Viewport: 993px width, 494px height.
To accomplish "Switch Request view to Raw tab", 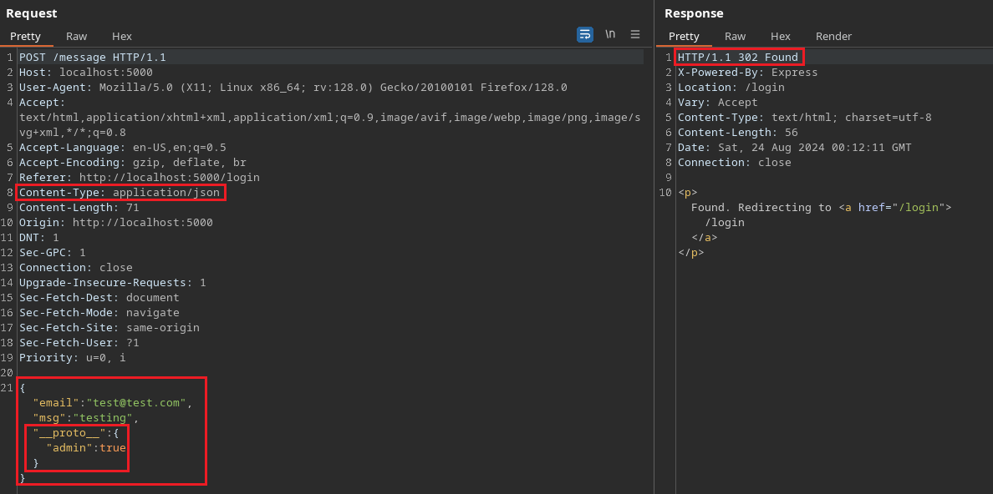I will [77, 36].
